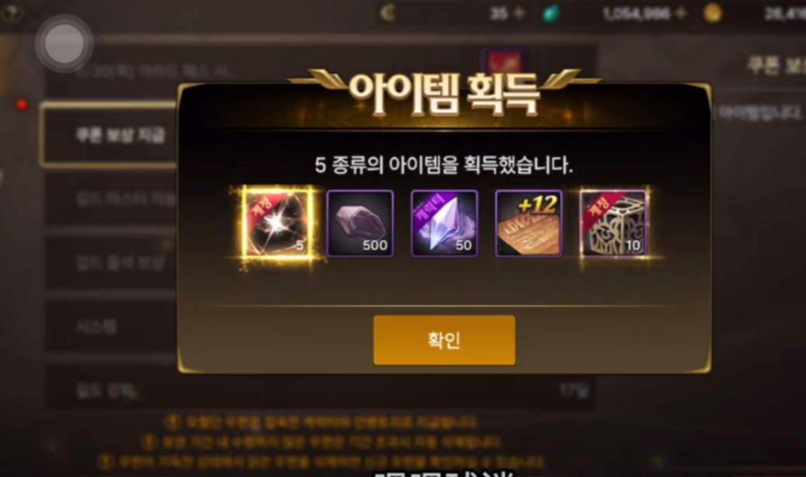Tap the floating assistive touch circle
Viewport: 806px width, 477px height.
pyautogui.click(x=64, y=44)
